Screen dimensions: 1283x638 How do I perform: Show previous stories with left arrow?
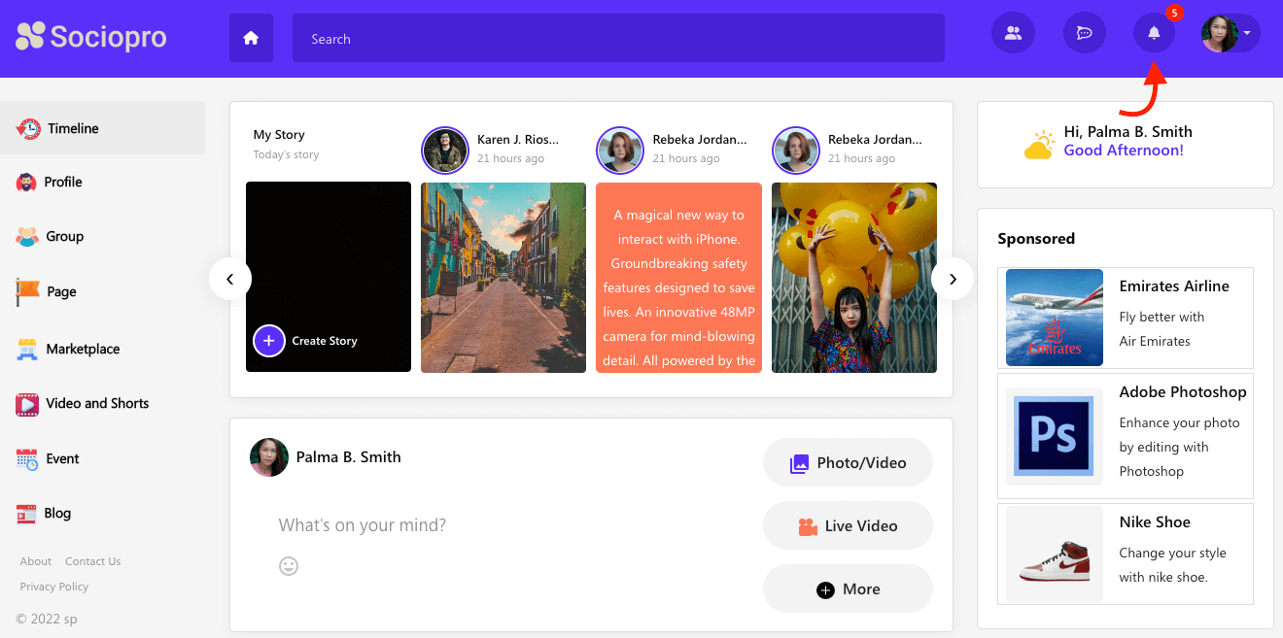(230, 280)
